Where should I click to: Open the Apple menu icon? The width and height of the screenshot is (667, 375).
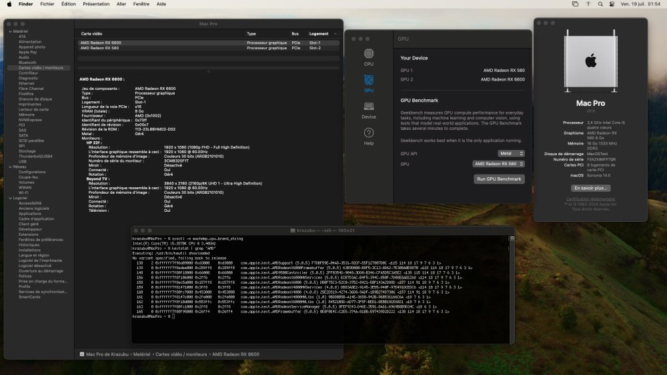[9, 4]
